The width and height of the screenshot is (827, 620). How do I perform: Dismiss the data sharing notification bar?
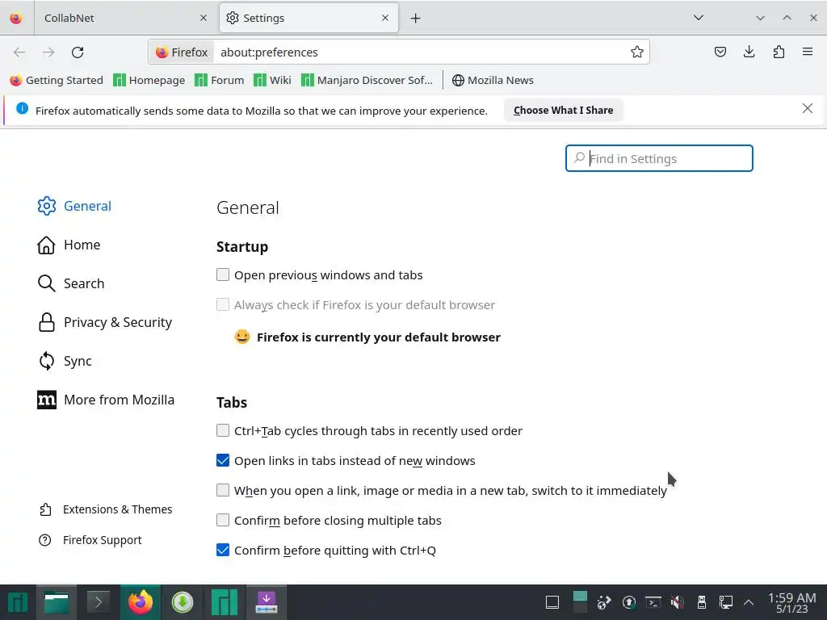click(x=807, y=108)
